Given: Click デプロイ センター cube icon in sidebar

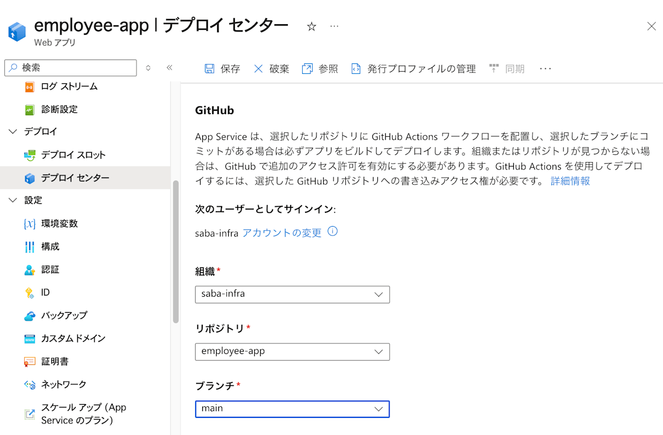Looking at the screenshot, I should 30,178.
